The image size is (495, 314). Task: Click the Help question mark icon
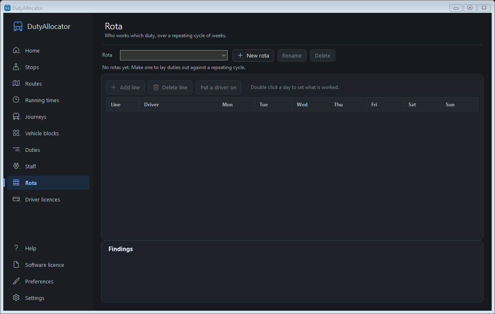click(x=17, y=248)
